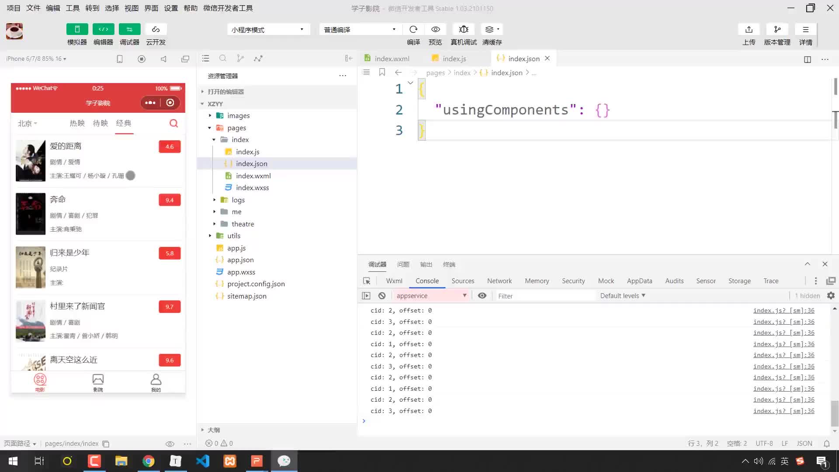The height and width of the screenshot is (472, 839).
Task: Close the index.json tab
Action: pos(547,58)
